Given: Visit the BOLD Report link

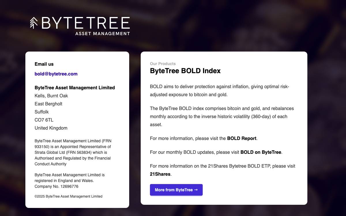Looking at the screenshot, I should (x=242, y=138).
